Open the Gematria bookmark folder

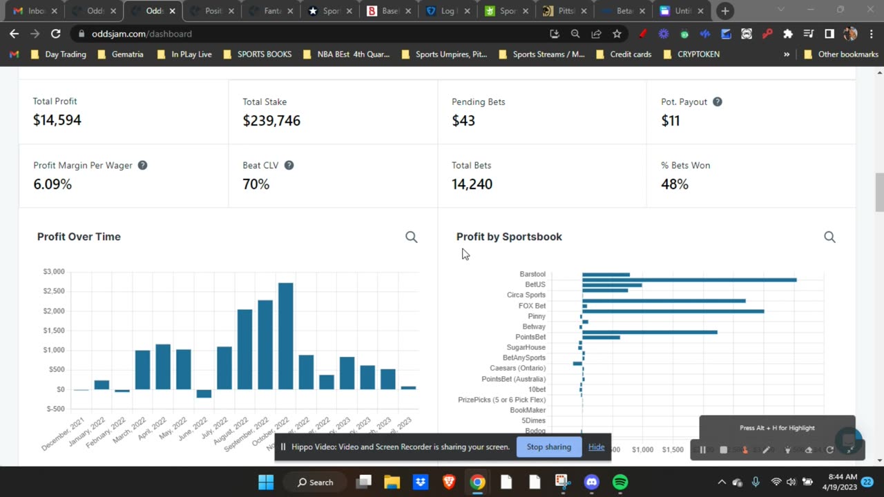click(x=119, y=54)
